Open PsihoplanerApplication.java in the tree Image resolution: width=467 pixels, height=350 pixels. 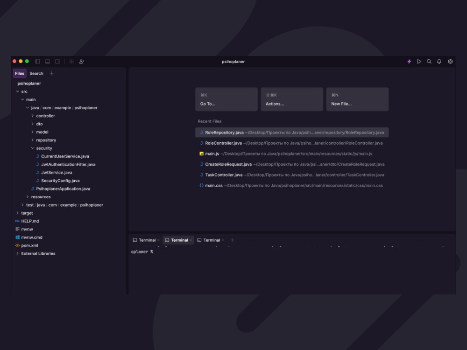click(63, 189)
